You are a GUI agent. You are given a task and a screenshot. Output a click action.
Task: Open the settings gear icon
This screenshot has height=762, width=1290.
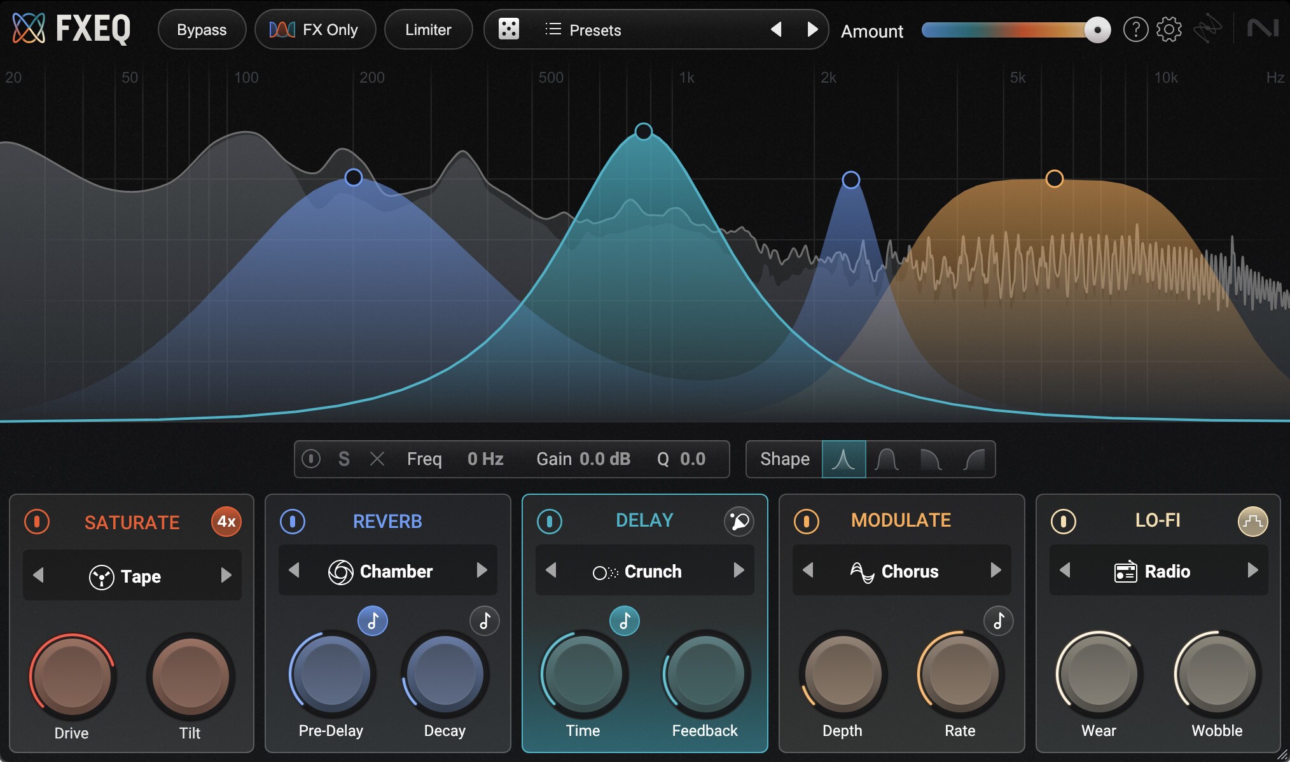click(x=1169, y=29)
